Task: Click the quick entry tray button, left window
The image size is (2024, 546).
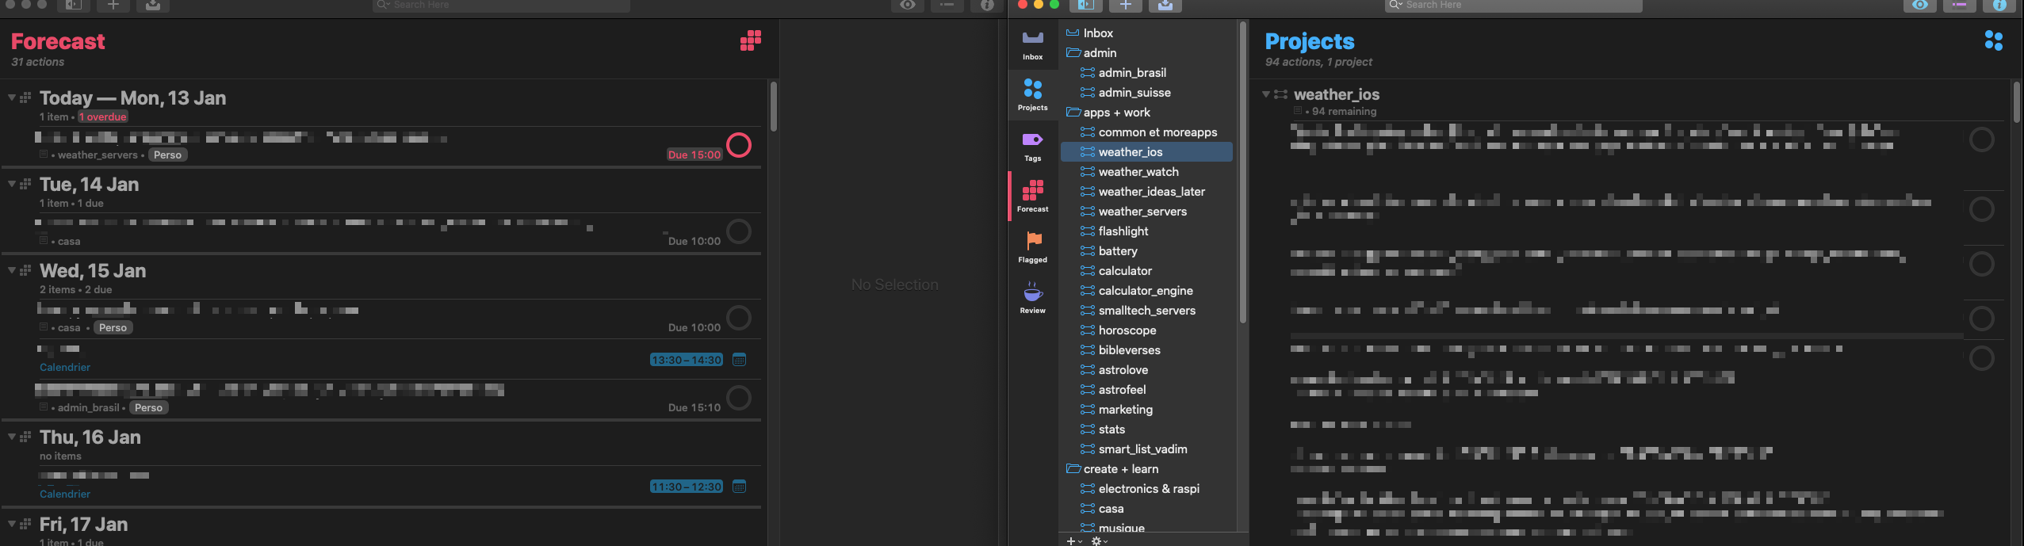Action: pyautogui.click(x=152, y=5)
